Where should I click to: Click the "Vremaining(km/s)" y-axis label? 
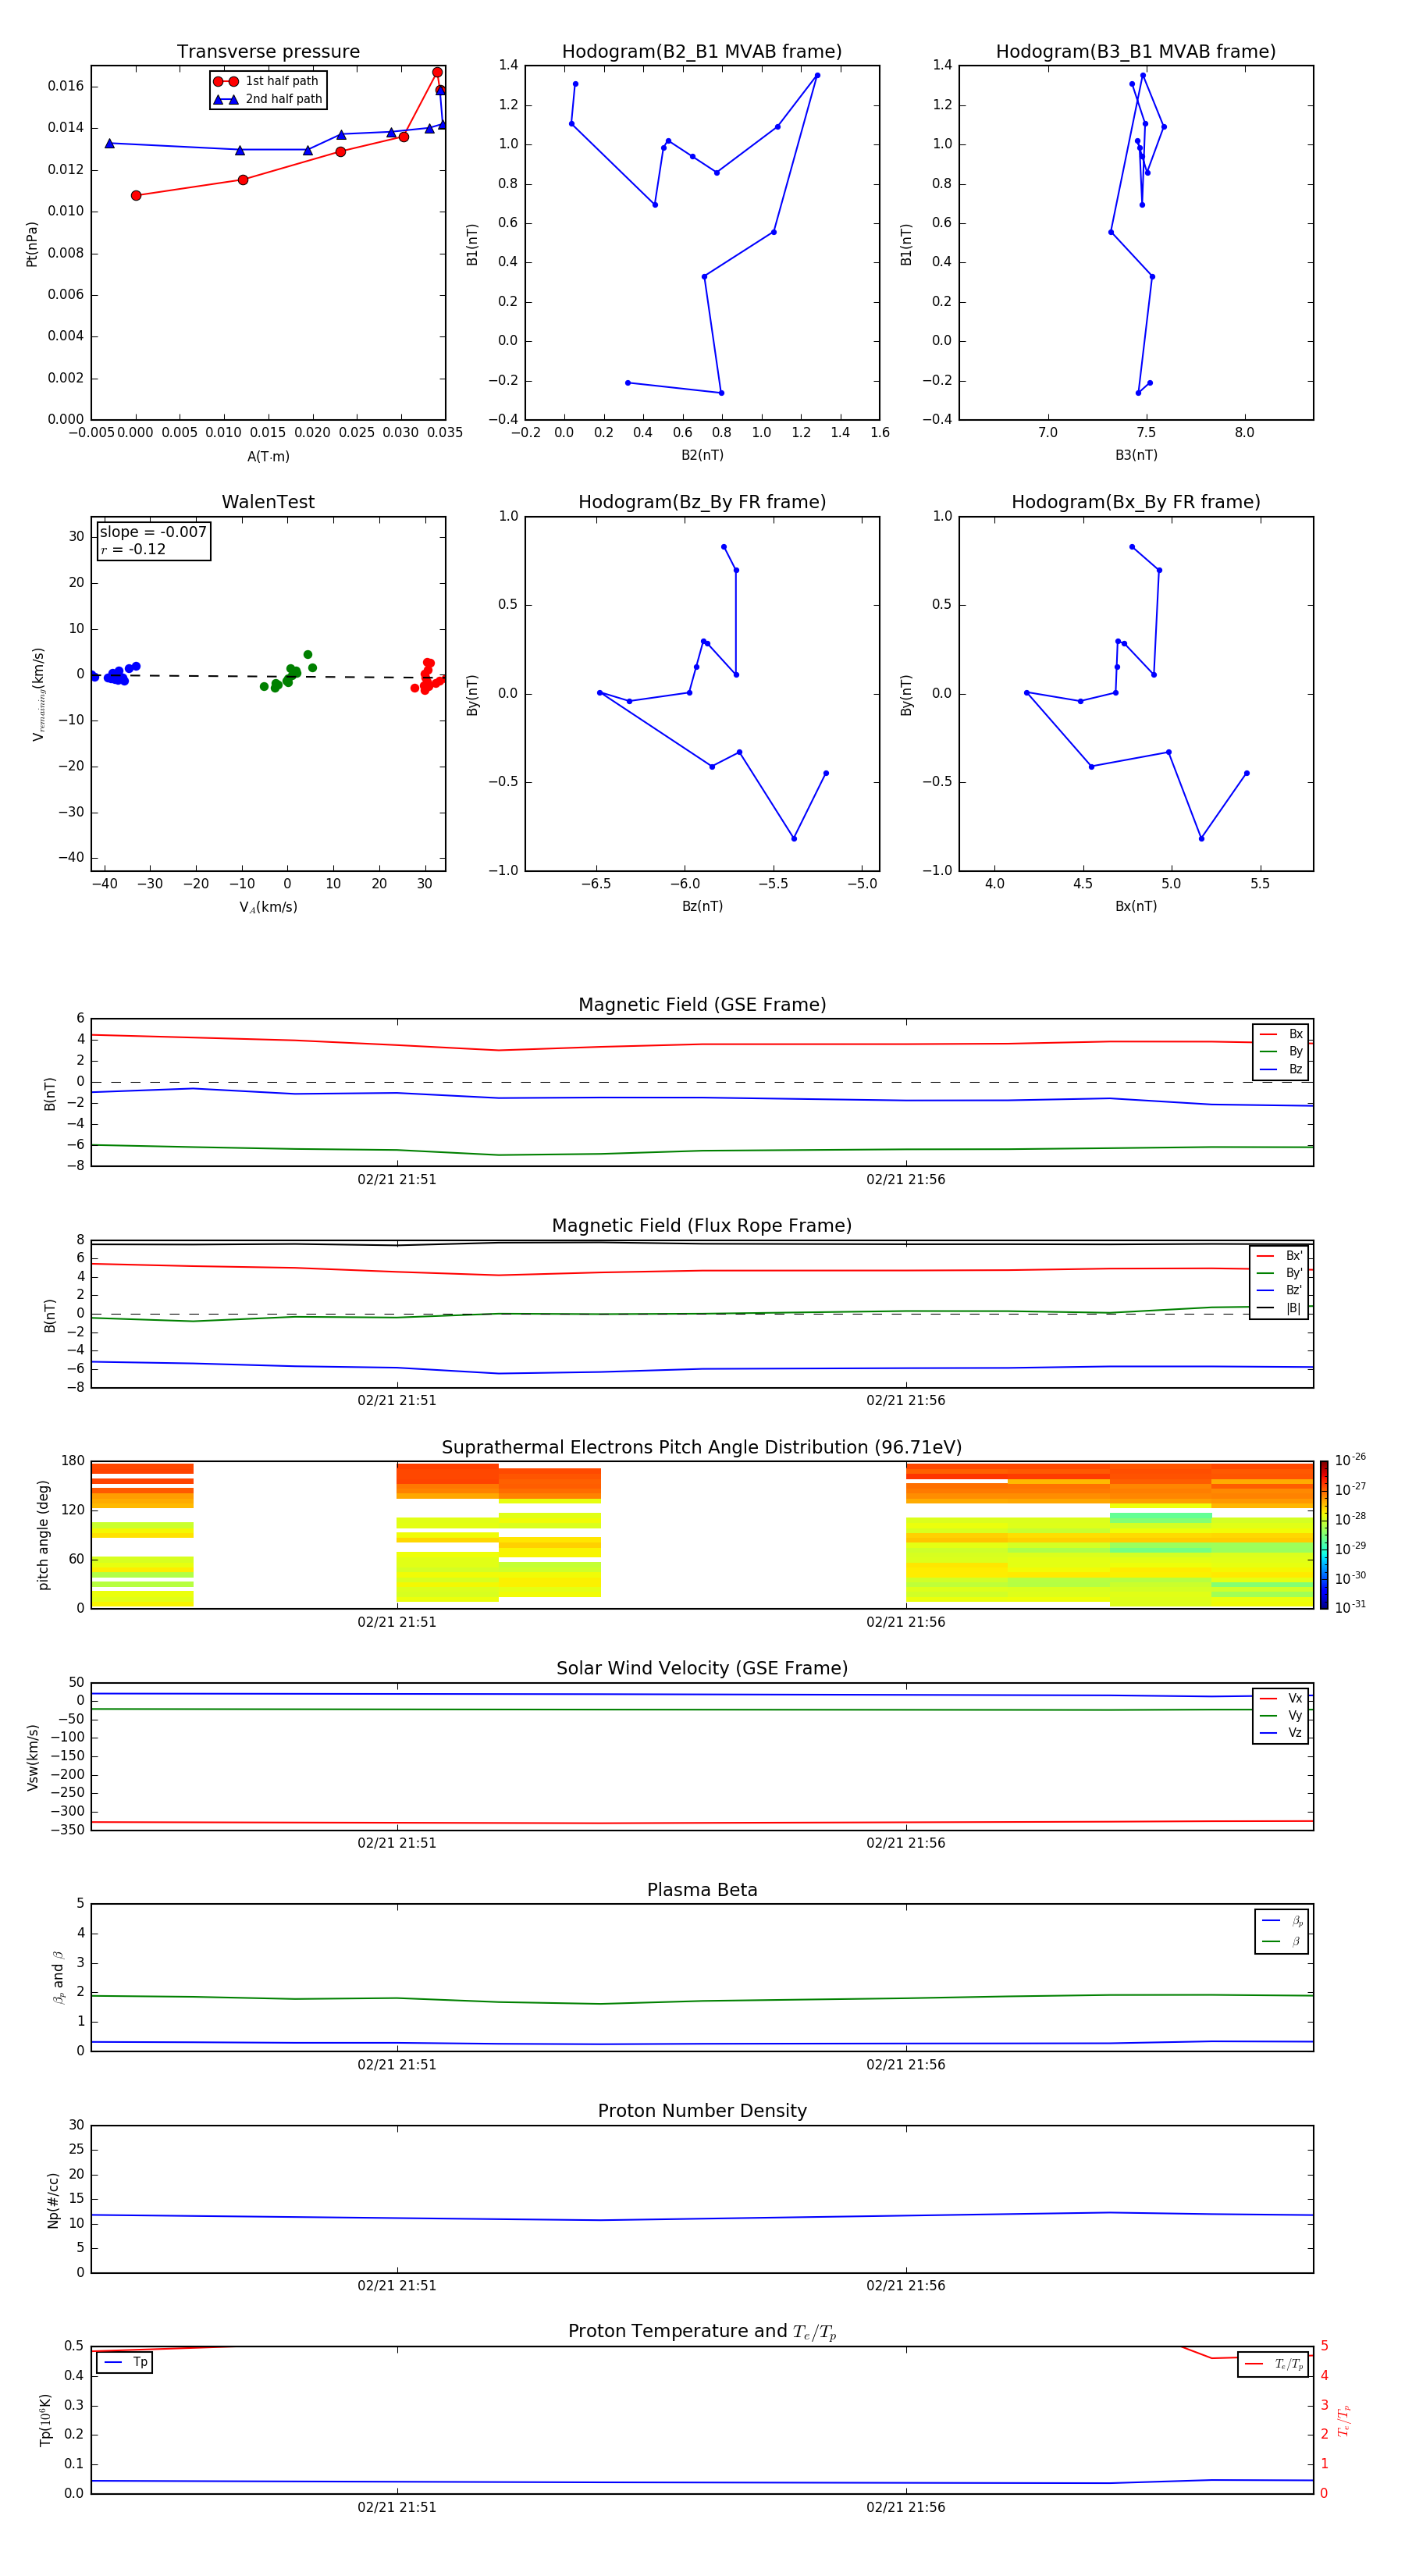38,694
